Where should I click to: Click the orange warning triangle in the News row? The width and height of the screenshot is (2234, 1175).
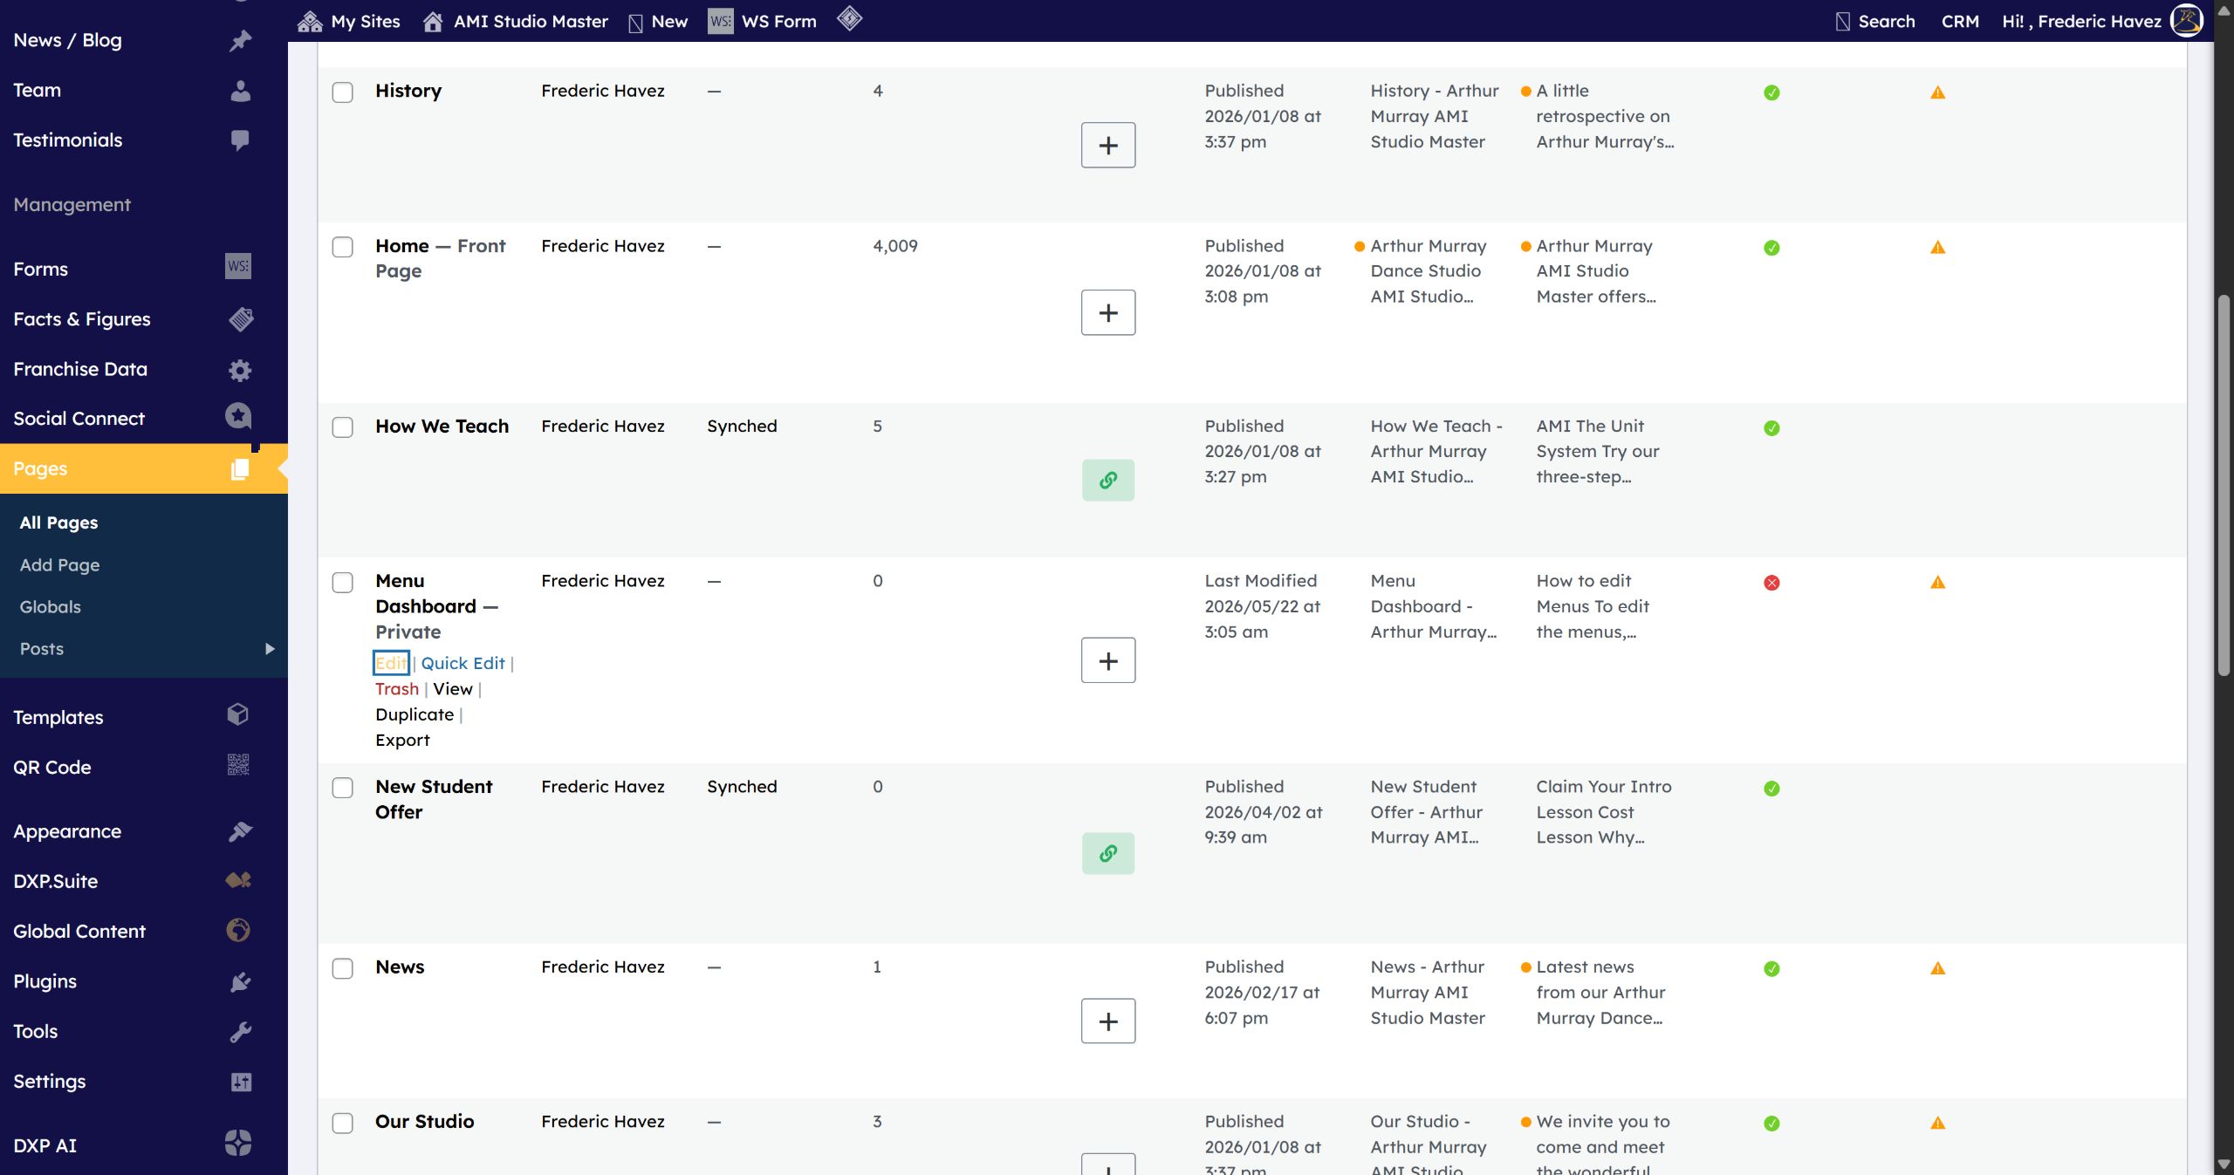tap(1938, 968)
